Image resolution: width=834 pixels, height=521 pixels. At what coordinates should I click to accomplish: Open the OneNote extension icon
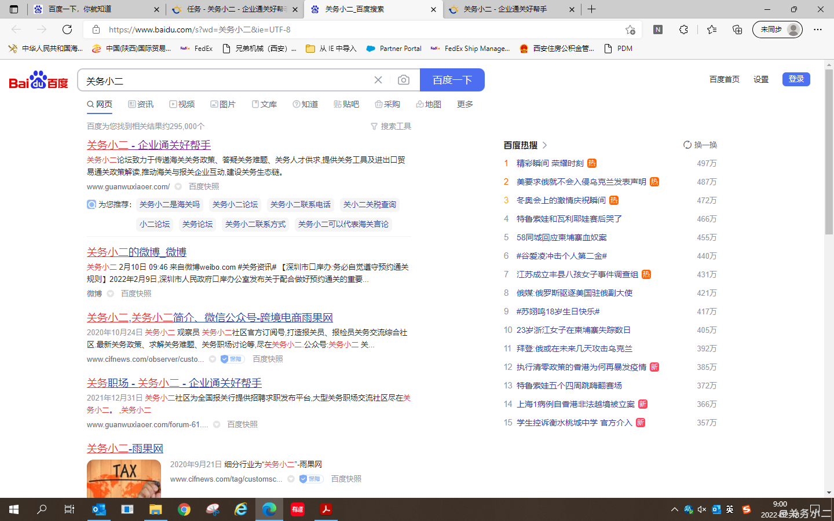[x=658, y=30]
